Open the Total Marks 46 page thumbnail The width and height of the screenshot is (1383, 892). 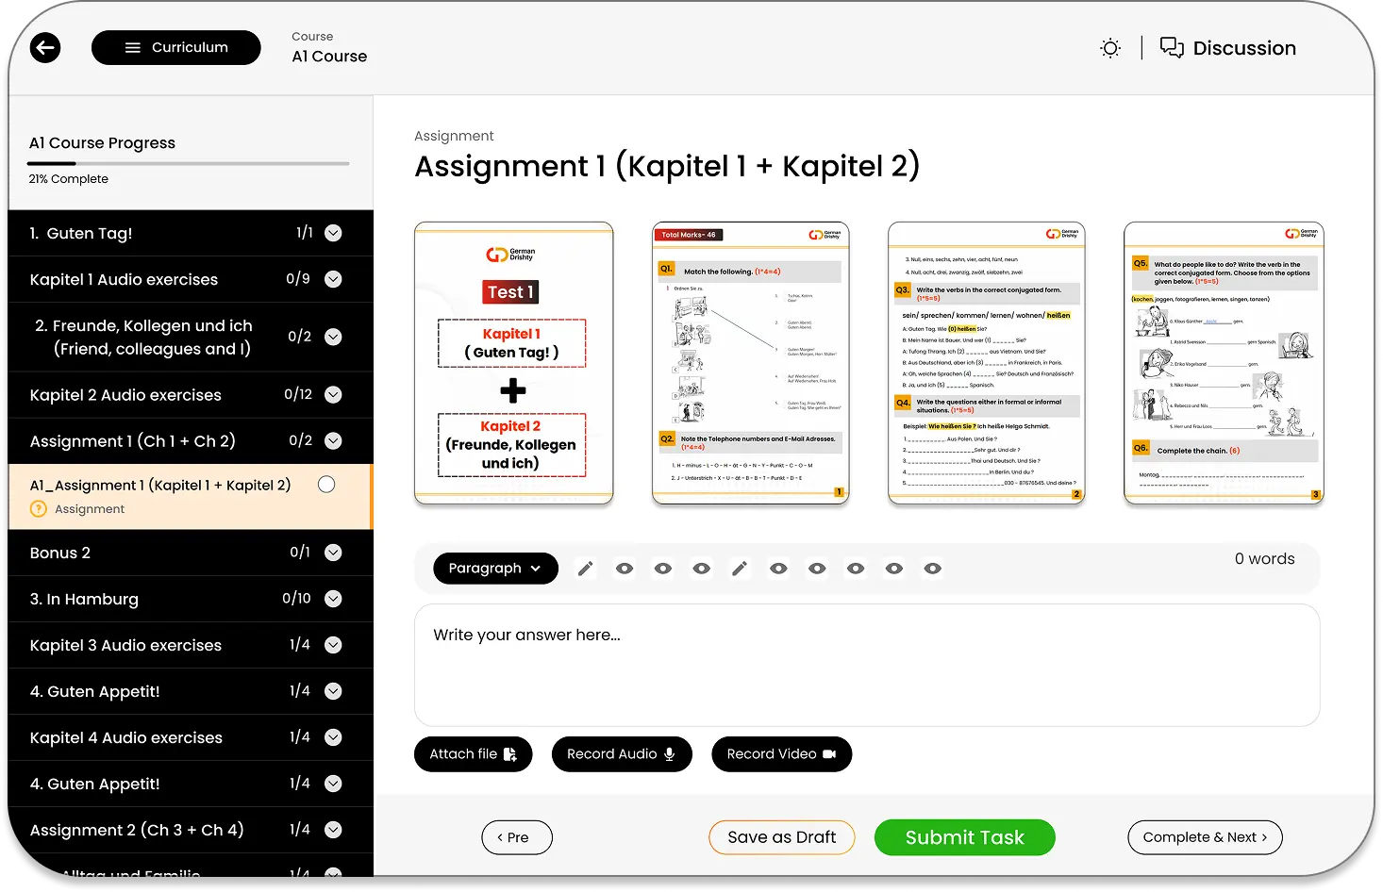click(751, 363)
